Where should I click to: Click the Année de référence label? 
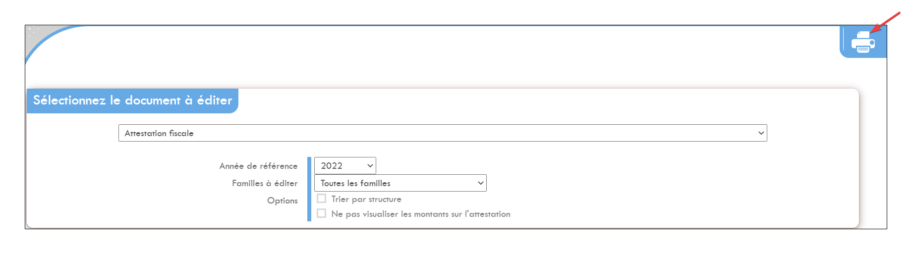(259, 166)
